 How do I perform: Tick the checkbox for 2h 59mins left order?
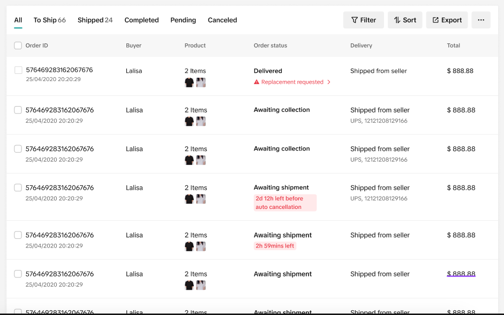(18, 235)
